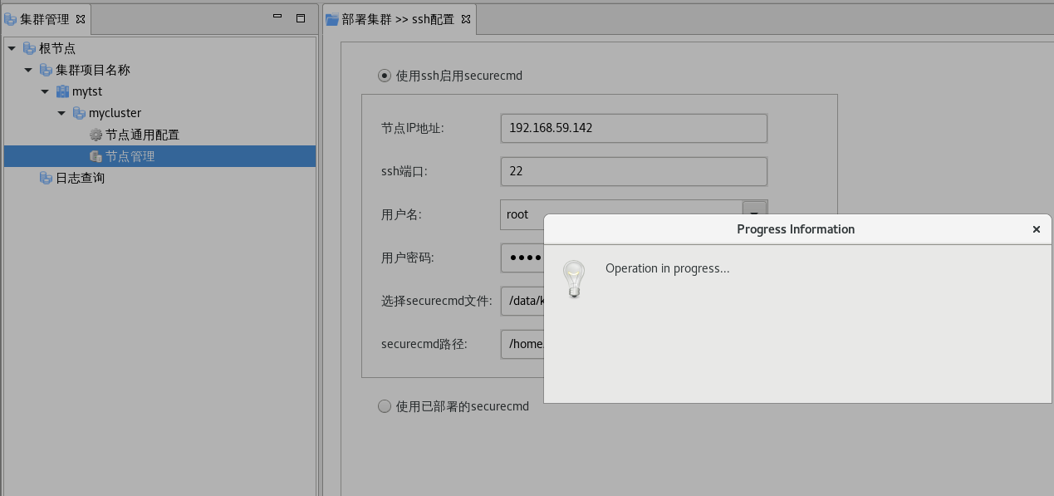Collapse the mycluster tree branch

[x=61, y=113]
